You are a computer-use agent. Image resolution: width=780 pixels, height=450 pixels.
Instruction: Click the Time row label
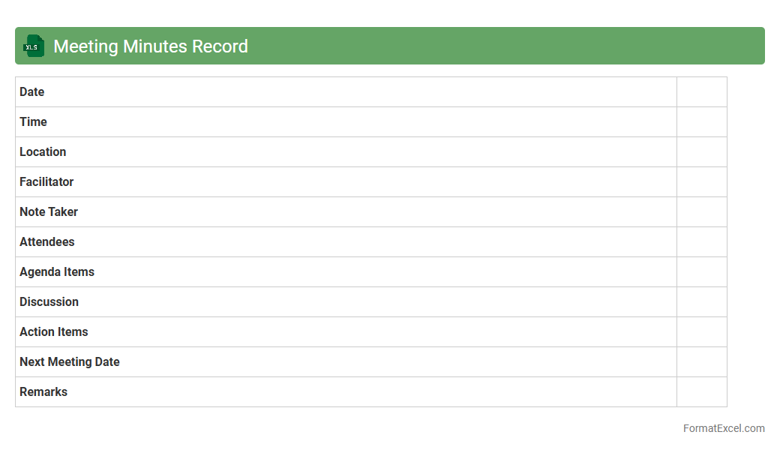34,122
